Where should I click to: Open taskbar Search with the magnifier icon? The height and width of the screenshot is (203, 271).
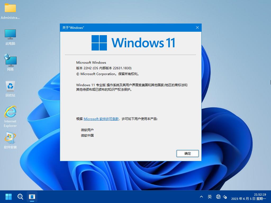(x=20, y=197)
